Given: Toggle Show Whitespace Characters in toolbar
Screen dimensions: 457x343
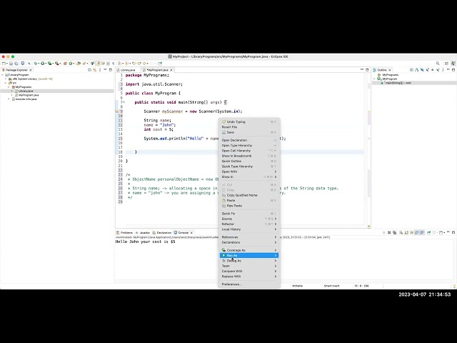Looking at the screenshot, I should (x=113, y=64).
